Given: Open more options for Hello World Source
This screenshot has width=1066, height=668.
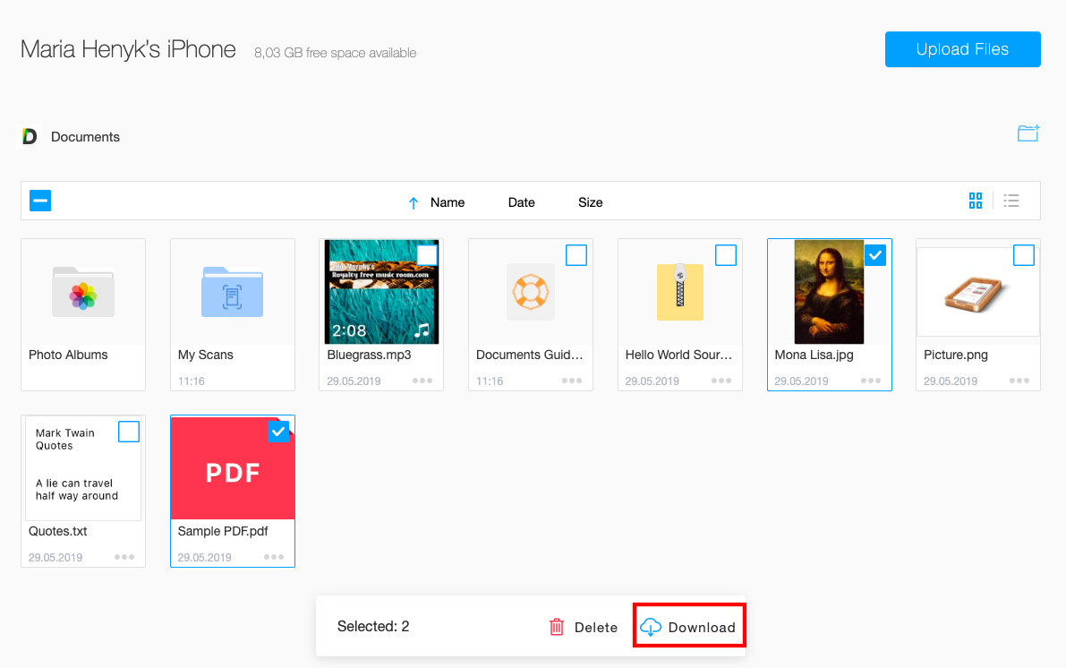Looking at the screenshot, I should (721, 381).
